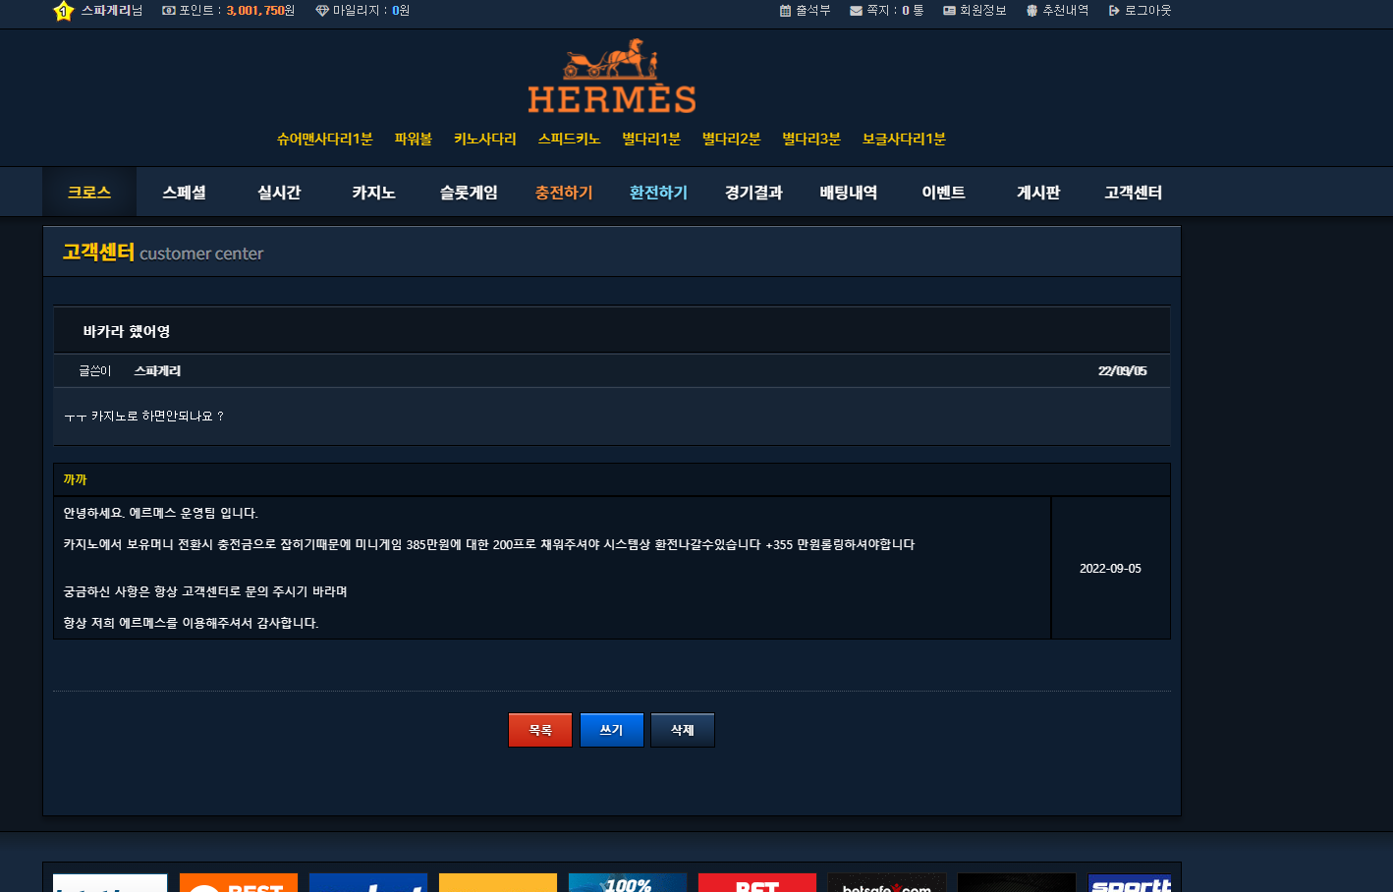Open the 별다리3분 game link

[x=811, y=139]
